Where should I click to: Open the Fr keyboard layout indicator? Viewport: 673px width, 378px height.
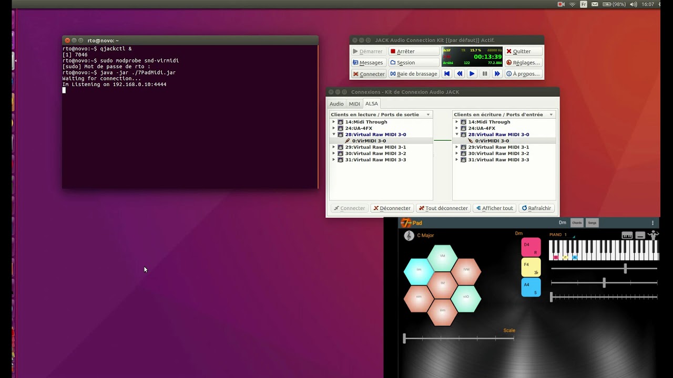pyautogui.click(x=584, y=4)
